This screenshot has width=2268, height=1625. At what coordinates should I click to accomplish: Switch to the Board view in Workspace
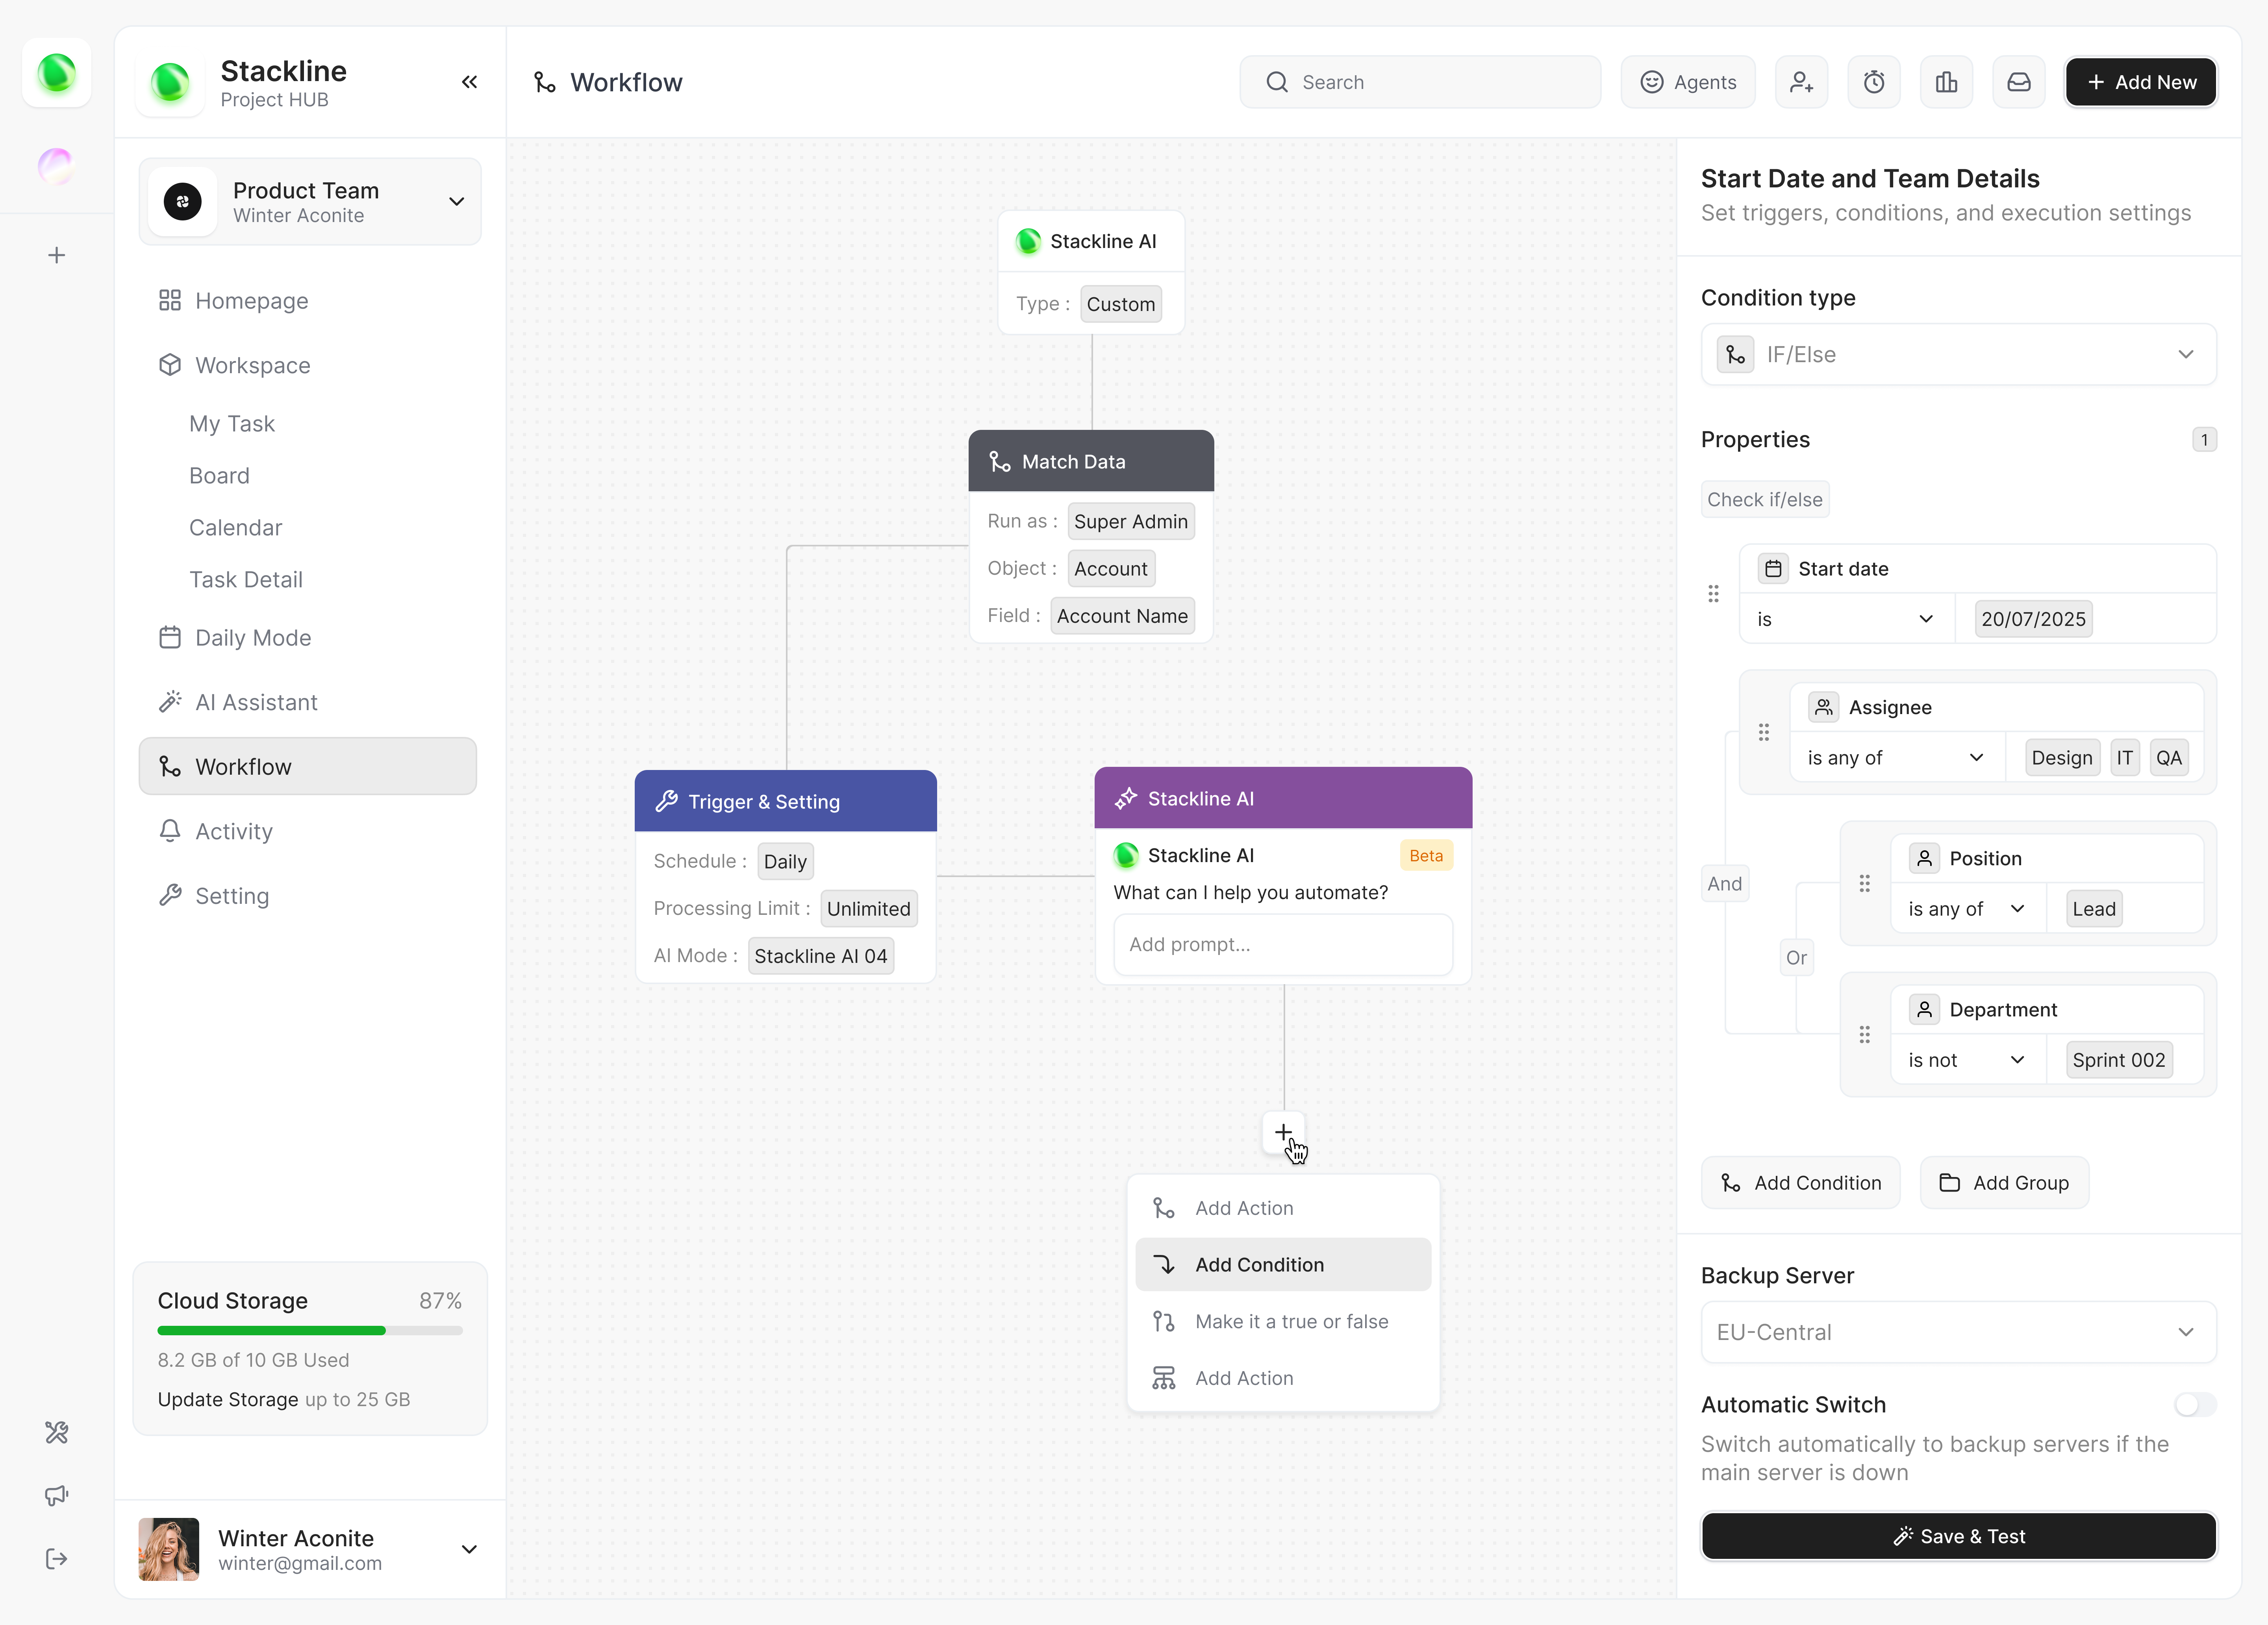click(219, 475)
